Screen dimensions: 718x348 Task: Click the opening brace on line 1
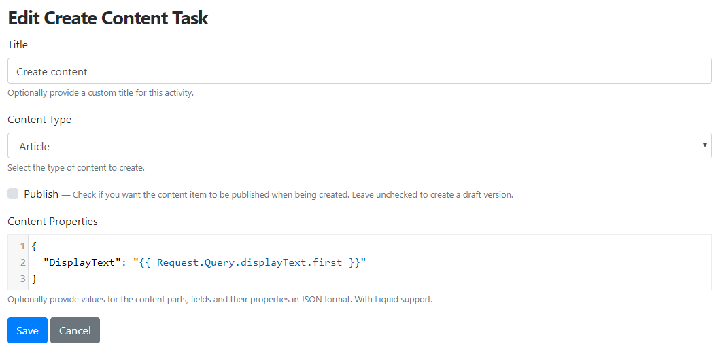(35, 246)
